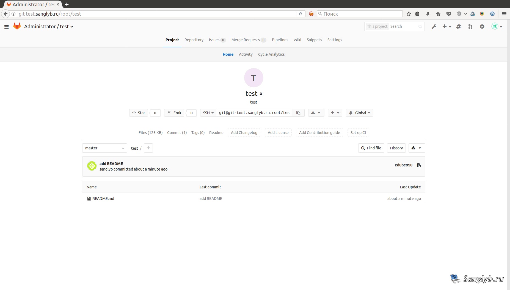Open merge requests icon in header
Screen dimensions: 510x290
tap(470, 27)
